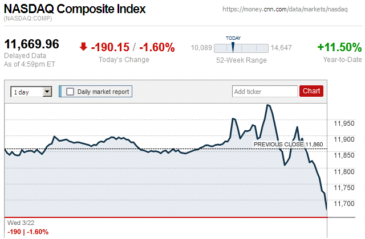Enable the Daily market report checkbox

tap(70, 91)
